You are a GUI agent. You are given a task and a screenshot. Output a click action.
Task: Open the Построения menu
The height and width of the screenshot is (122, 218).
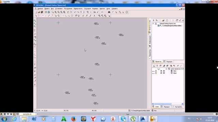coord(68,8)
